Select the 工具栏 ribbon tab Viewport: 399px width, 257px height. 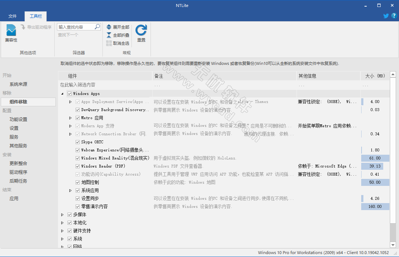pyautogui.click(x=36, y=16)
